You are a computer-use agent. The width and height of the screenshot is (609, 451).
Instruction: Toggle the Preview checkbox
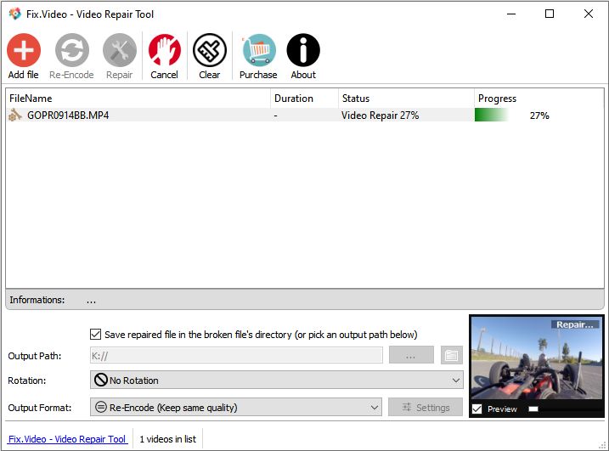tap(477, 409)
